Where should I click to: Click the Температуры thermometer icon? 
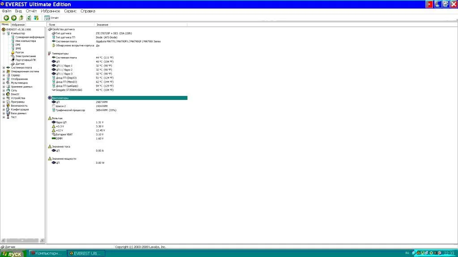click(x=50, y=54)
